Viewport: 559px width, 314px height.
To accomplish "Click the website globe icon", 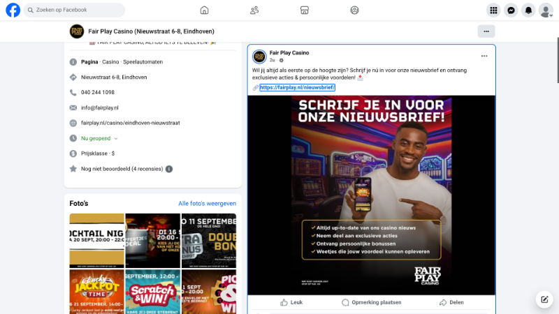I will click(x=73, y=124).
